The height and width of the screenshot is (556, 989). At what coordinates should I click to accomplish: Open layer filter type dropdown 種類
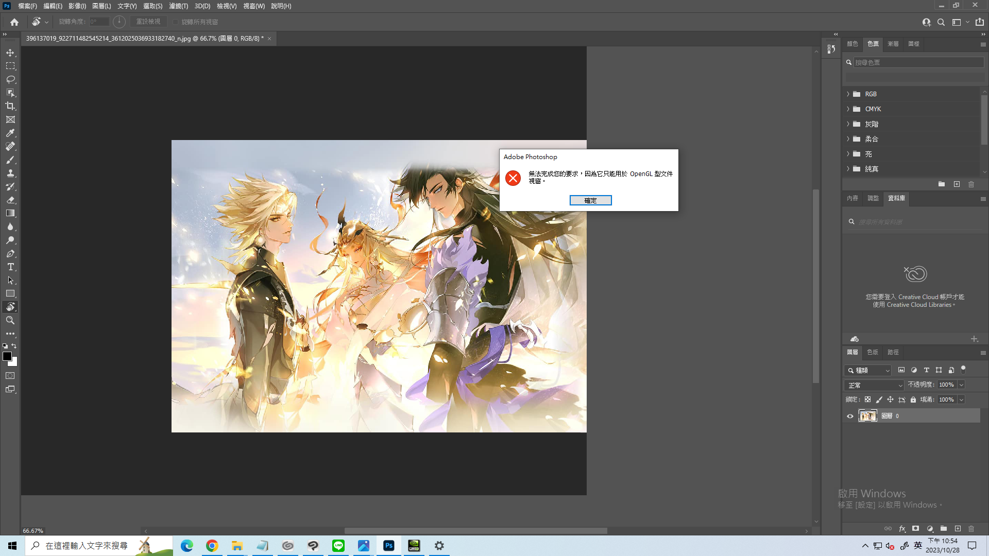(x=868, y=370)
